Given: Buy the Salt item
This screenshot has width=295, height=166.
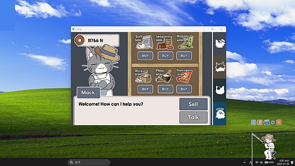Looking at the screenshot, I should tap(145, 56).
